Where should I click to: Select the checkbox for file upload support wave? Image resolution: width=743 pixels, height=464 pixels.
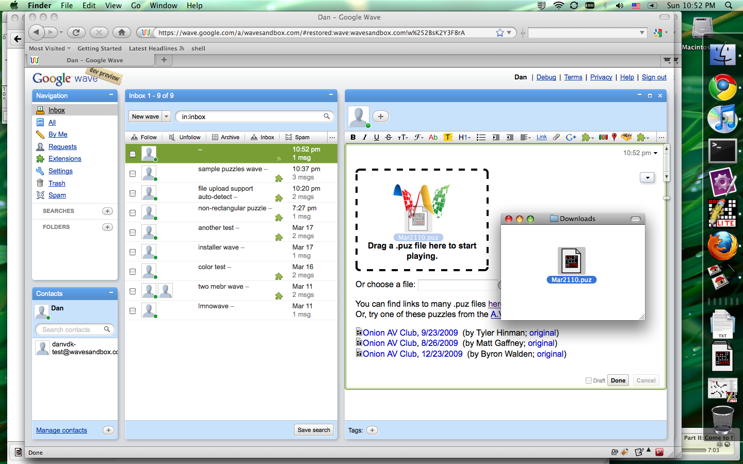click(133, 193)
